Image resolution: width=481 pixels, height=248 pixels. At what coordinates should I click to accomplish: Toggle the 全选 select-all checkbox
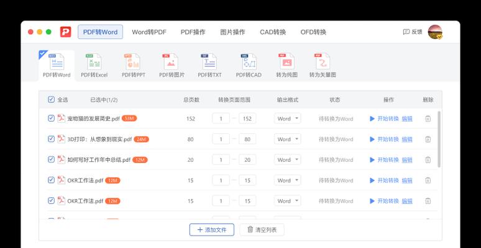click(51, 99)
